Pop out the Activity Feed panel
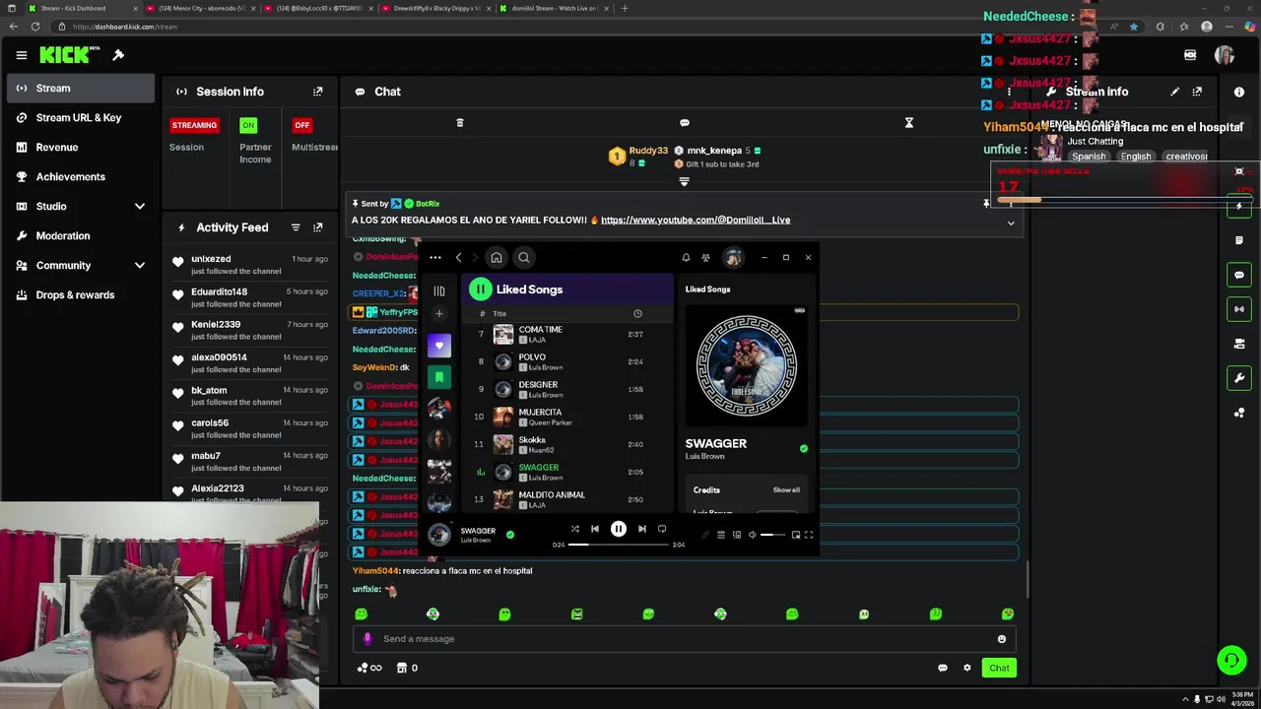 point(317,227)
